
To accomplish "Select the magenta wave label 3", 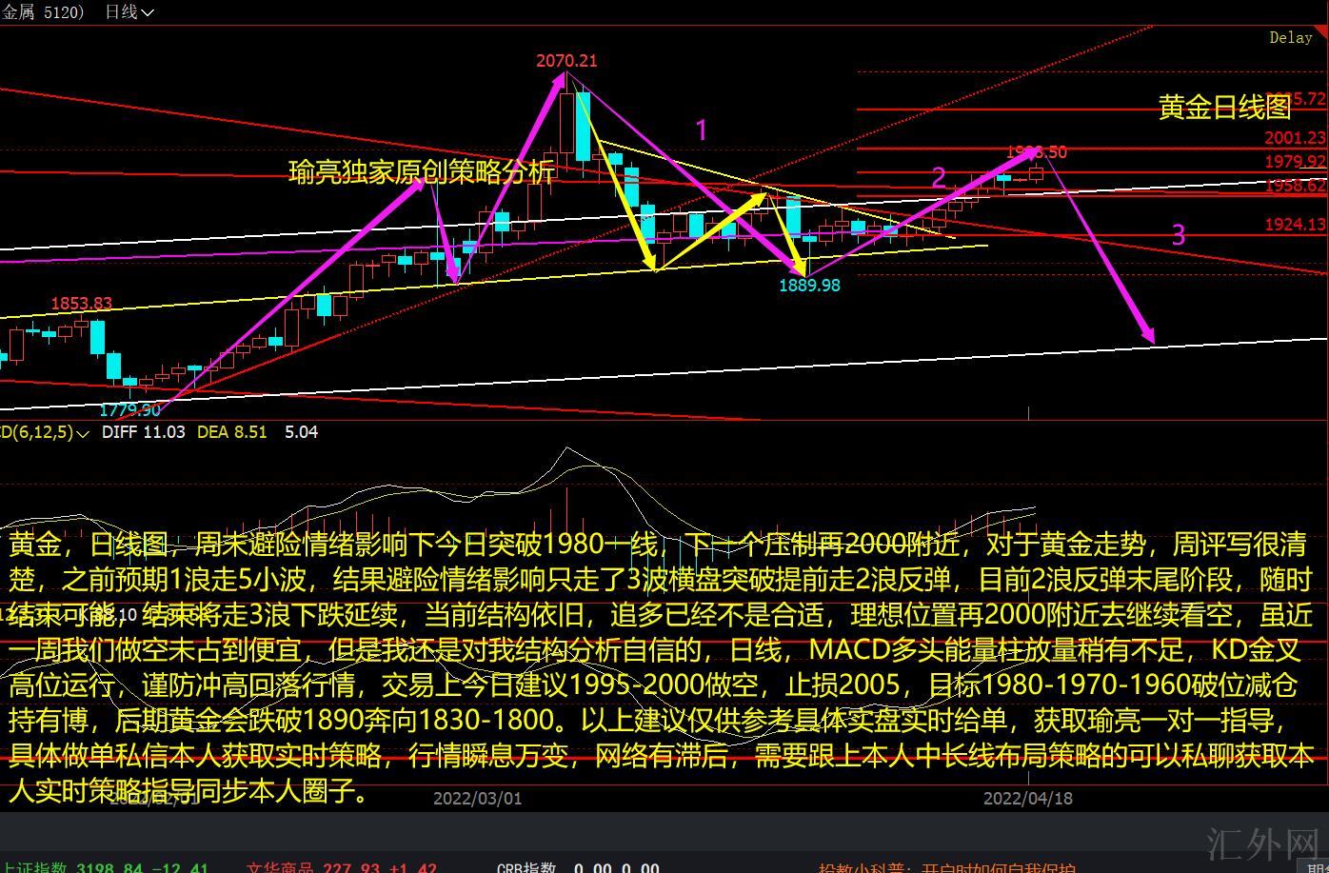I will pos(1179,235).
